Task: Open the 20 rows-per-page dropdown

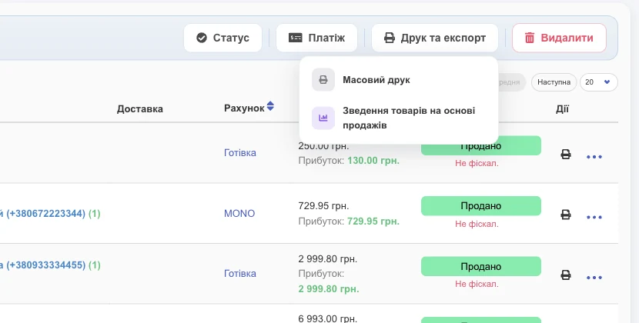Action: point(599,82)
